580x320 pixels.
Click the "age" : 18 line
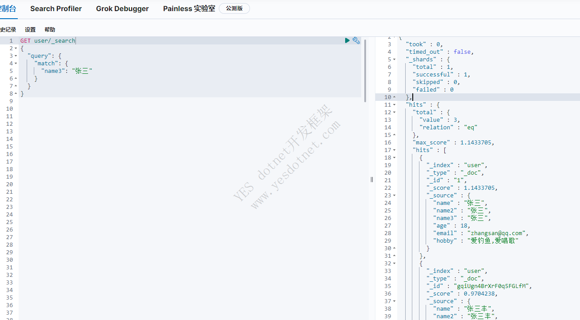(452, 225)
